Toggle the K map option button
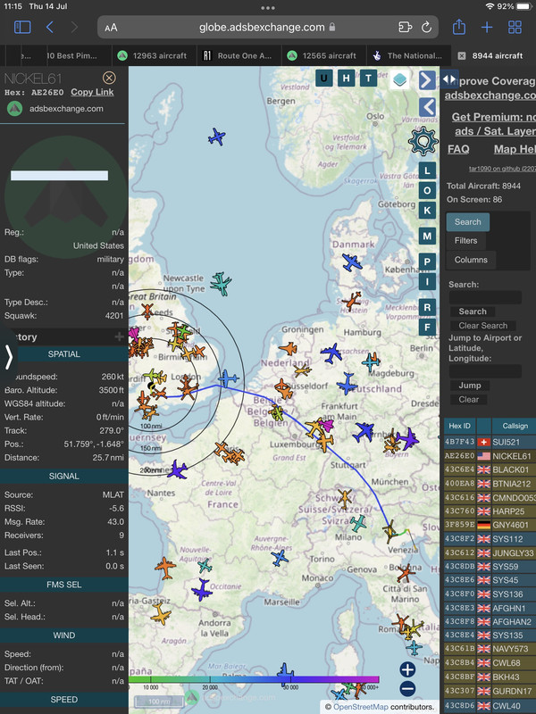Image resolution: width=536 pixels, height=714 pixels. pos(427,210)
